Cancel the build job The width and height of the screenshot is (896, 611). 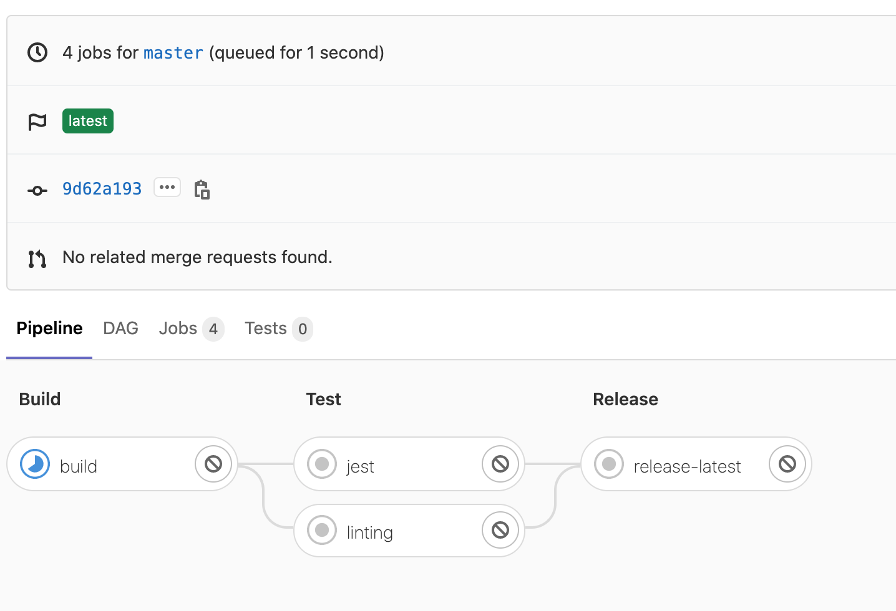coord(213,464)
